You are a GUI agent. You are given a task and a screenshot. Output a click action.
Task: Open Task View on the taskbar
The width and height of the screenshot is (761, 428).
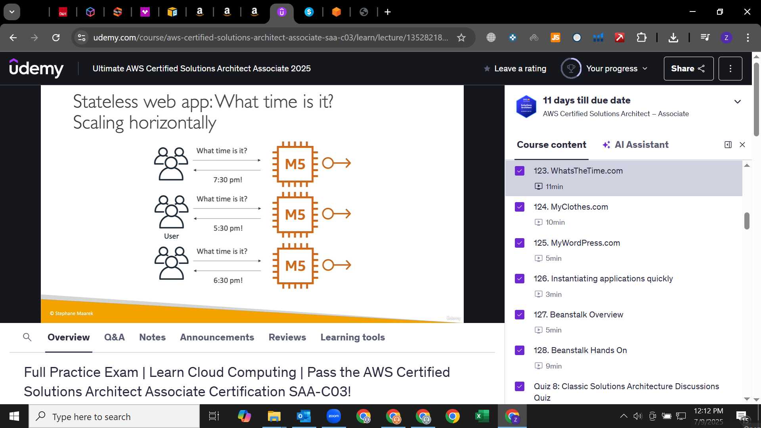pos(214,416)
